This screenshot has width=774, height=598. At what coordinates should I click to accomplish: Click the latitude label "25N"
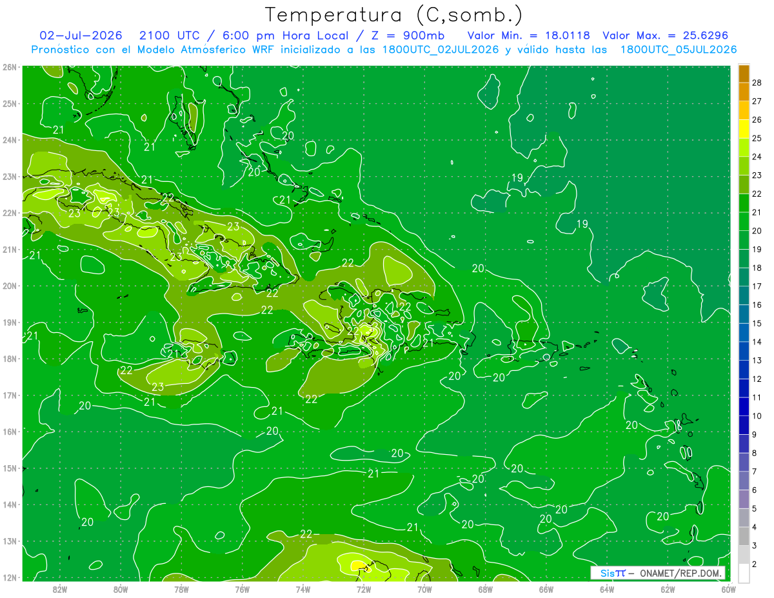[9, 103]
